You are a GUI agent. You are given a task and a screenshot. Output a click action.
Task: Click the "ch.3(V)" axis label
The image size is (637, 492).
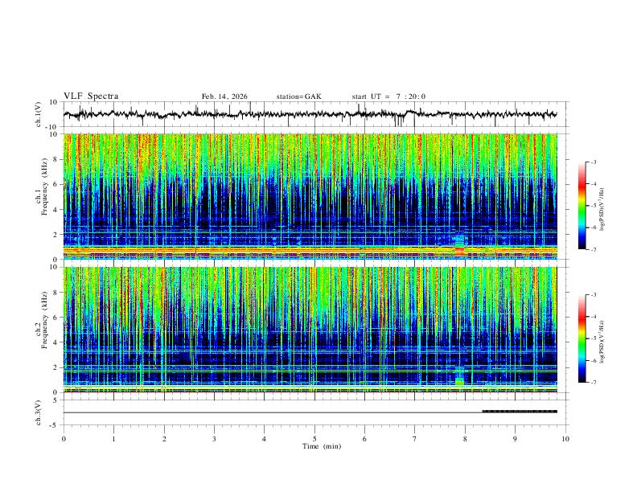click(x=39, y=413)
